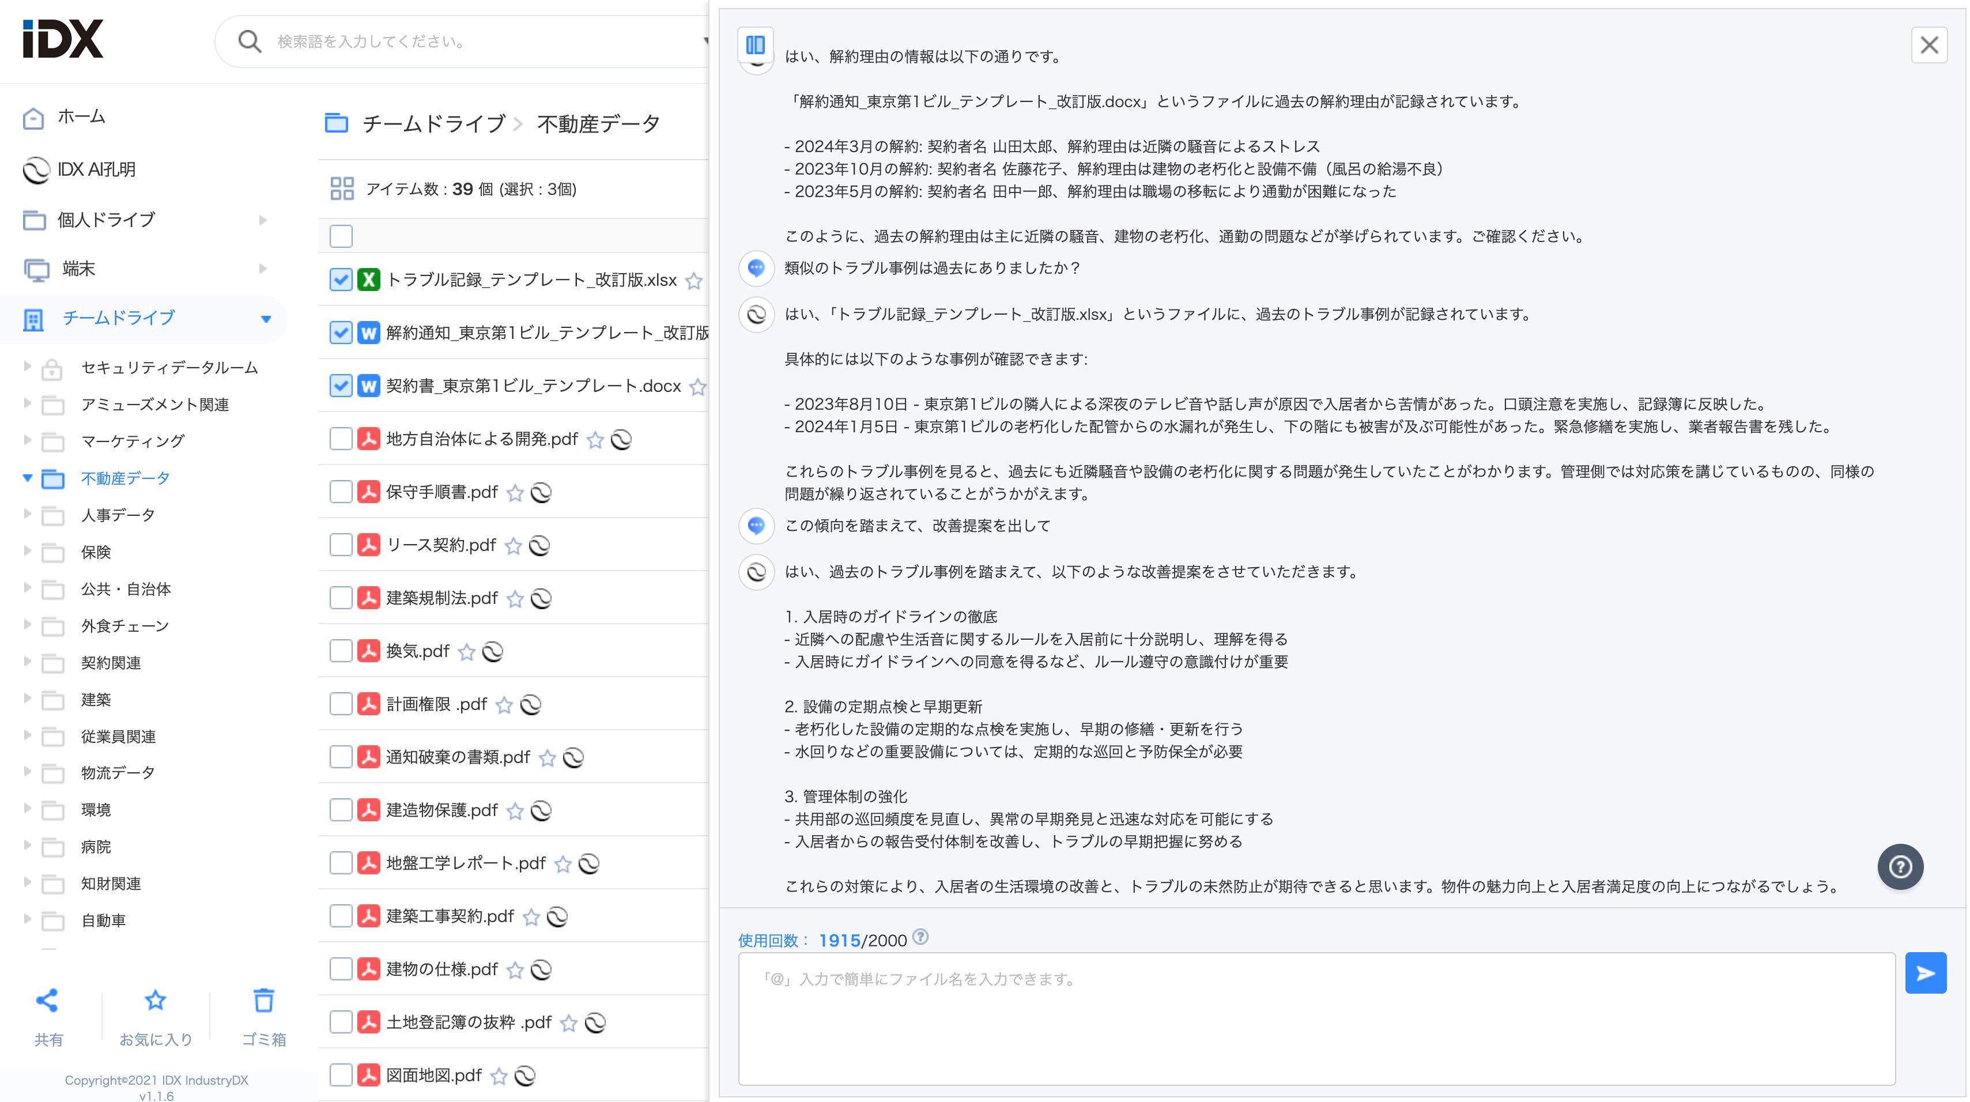Open the ゴミ箱 trash icon
The height and width of the screenshot is (1102, 1970).
coord(264,1001)
